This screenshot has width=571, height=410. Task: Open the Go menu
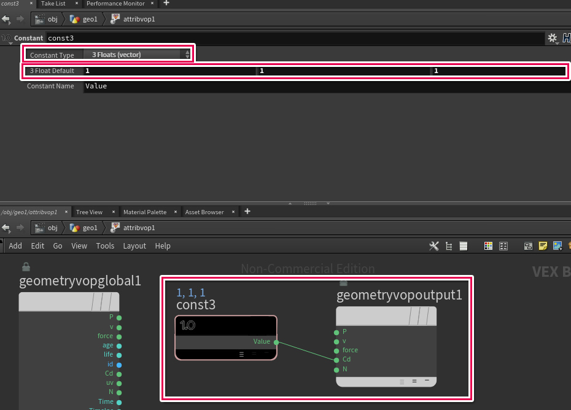tap(58, 246)
